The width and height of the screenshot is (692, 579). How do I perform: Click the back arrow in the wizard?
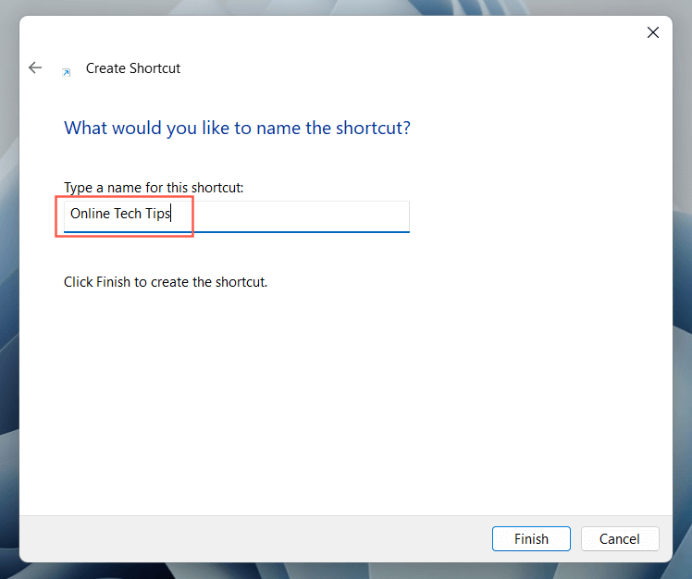(x=35, y=68)
